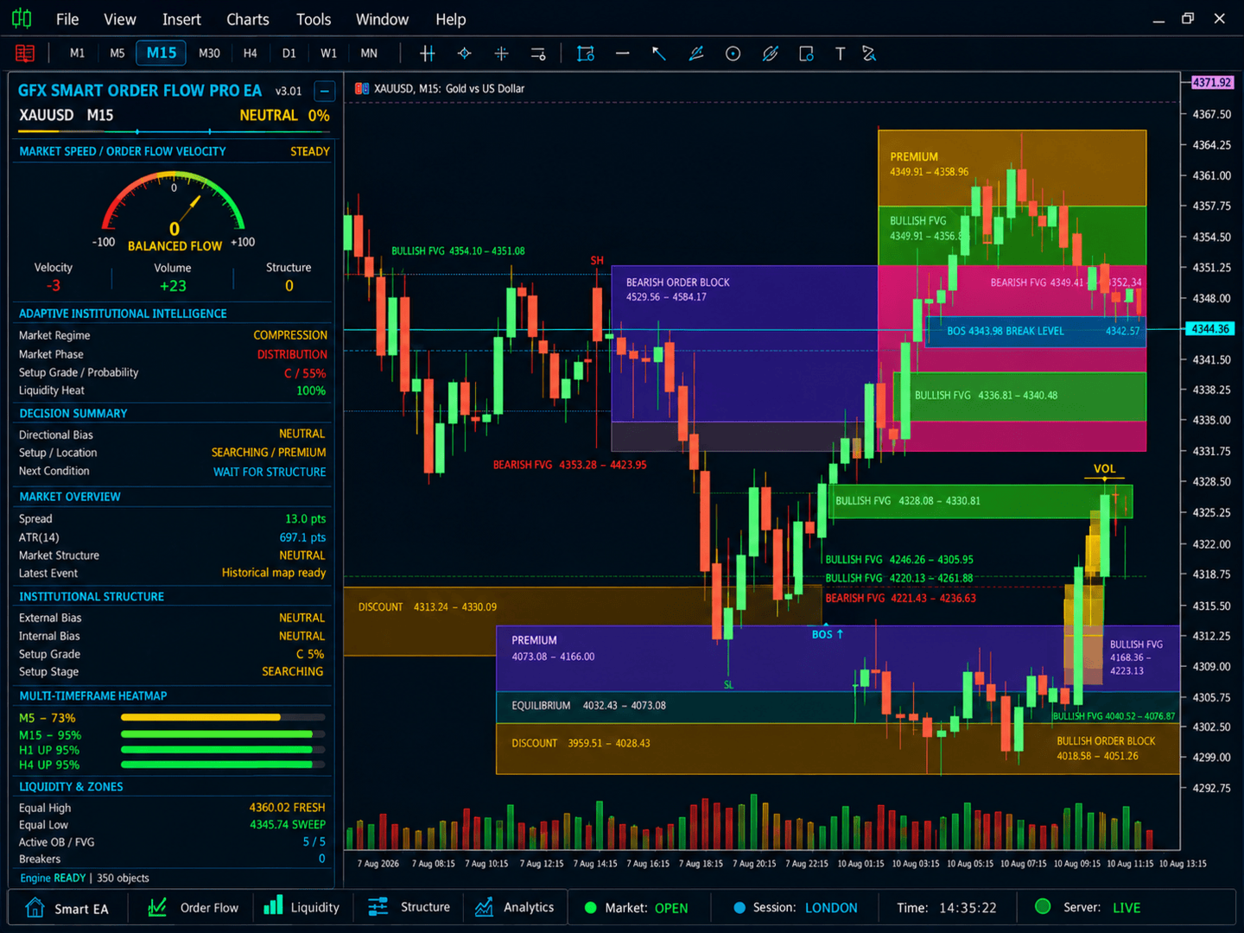Screen dimensions: 1244x933
Task: Select the horizontal line drawing tool
Action: pos(623,54)
